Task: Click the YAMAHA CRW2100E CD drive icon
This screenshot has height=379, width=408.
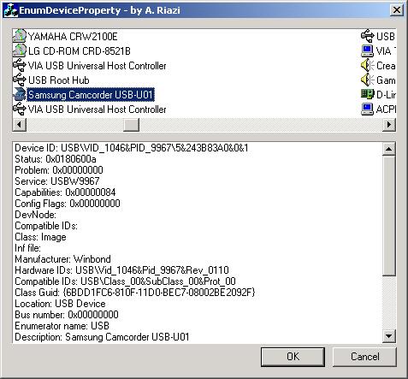Action: point(20,36)
